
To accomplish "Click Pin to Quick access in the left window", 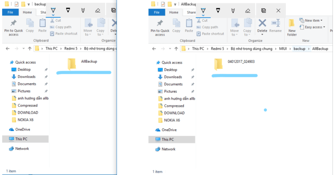I will (x=14, y=28).
